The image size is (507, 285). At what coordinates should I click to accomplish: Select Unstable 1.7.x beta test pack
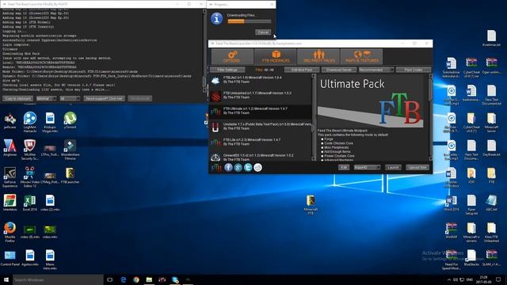tap(261, 127)
